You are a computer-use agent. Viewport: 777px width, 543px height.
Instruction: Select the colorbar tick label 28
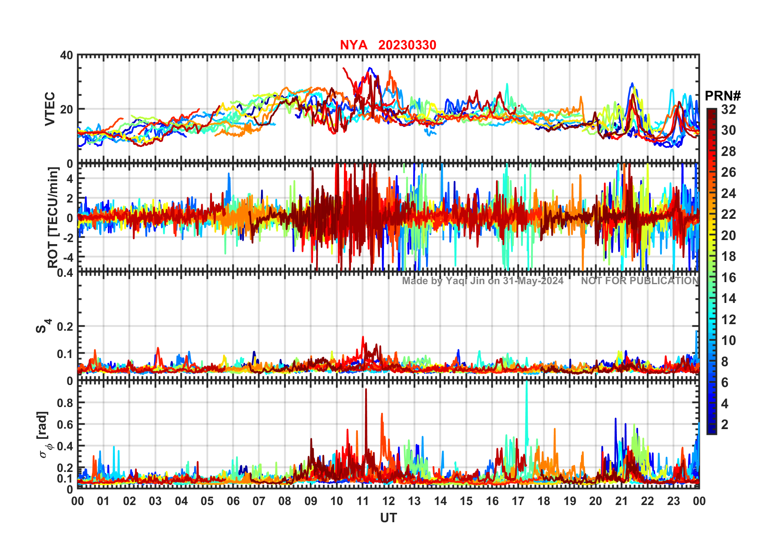(x=728, y=151)
